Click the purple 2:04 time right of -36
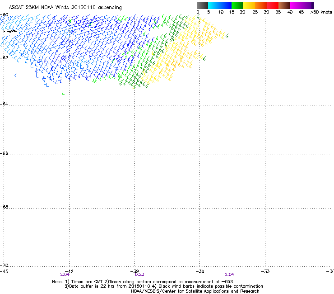The image size is (334, 294). point(229,275)
